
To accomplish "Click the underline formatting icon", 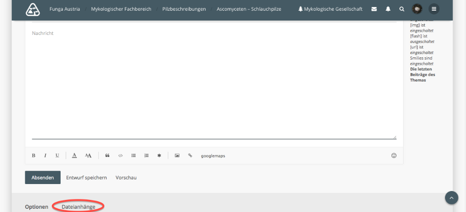I will [57, 156].
